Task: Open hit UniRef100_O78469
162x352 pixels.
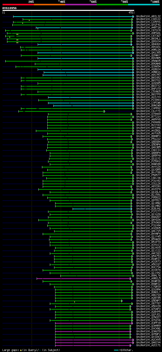Action: click(x=148, y=114)
